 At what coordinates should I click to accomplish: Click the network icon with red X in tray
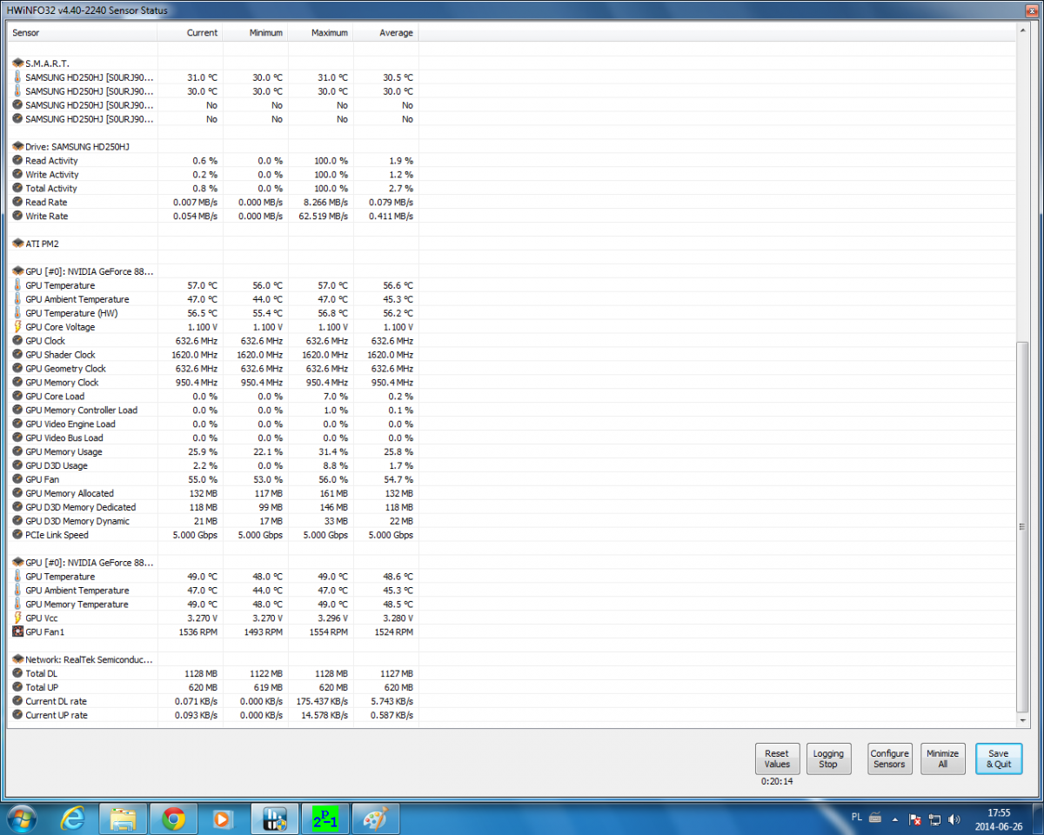(915, 819)
